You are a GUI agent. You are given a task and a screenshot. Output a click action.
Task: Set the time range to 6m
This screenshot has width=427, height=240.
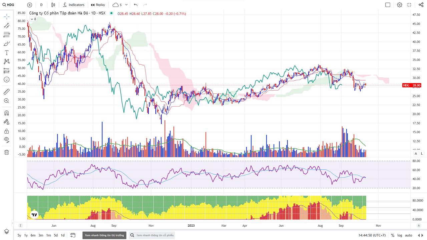point(33,235)
